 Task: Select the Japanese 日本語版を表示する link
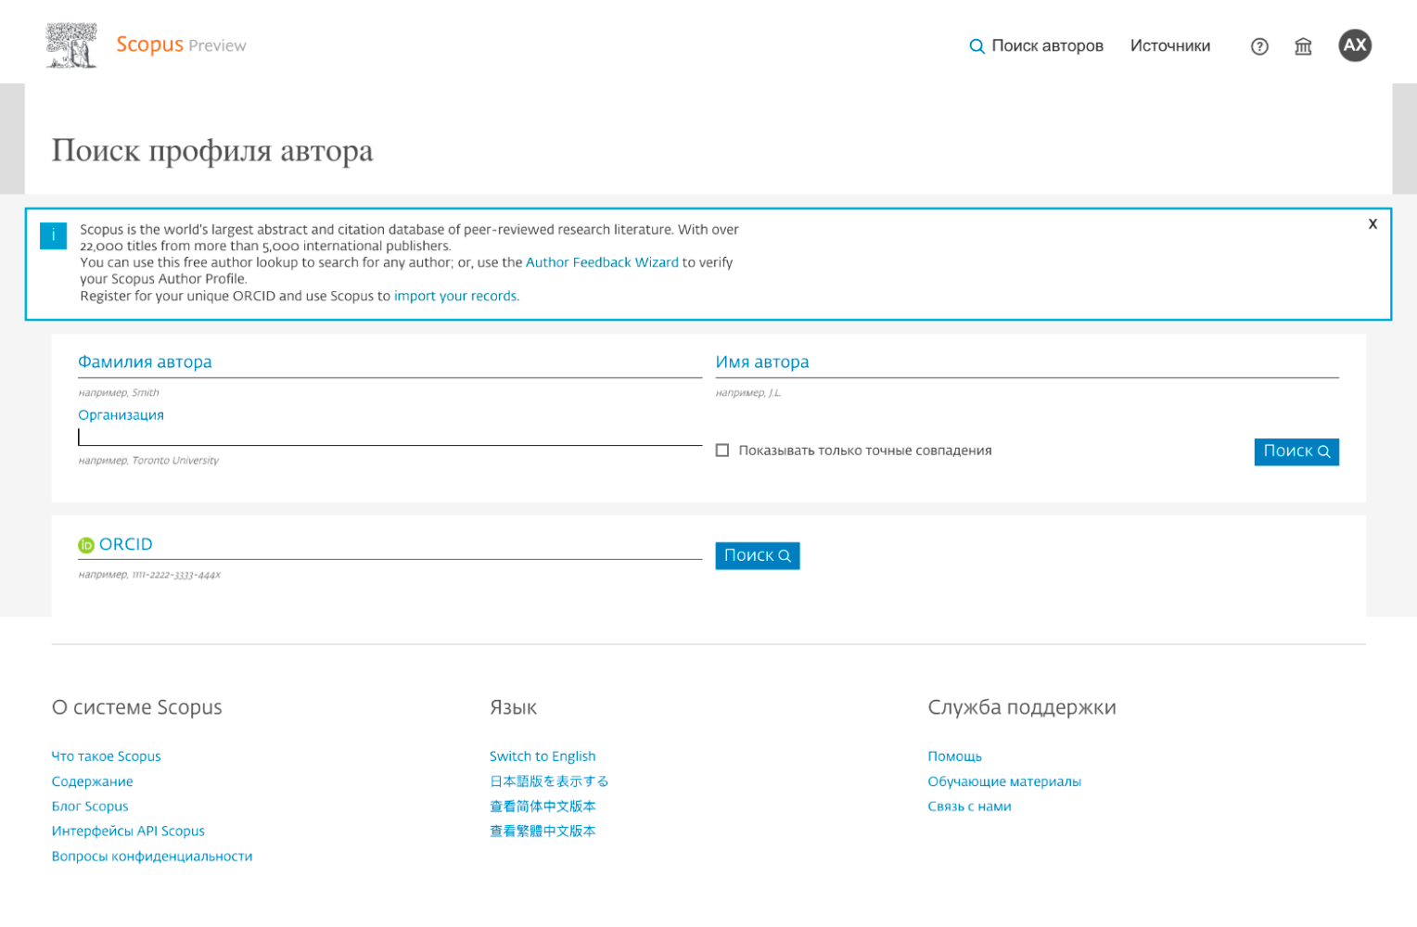549,781
